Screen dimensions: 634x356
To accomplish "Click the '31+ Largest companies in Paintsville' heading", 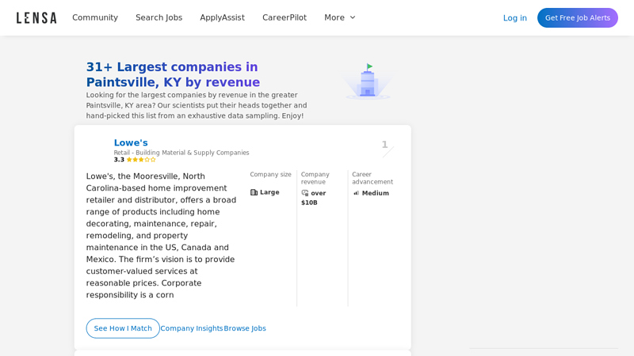I will click(x=173, y=74).
